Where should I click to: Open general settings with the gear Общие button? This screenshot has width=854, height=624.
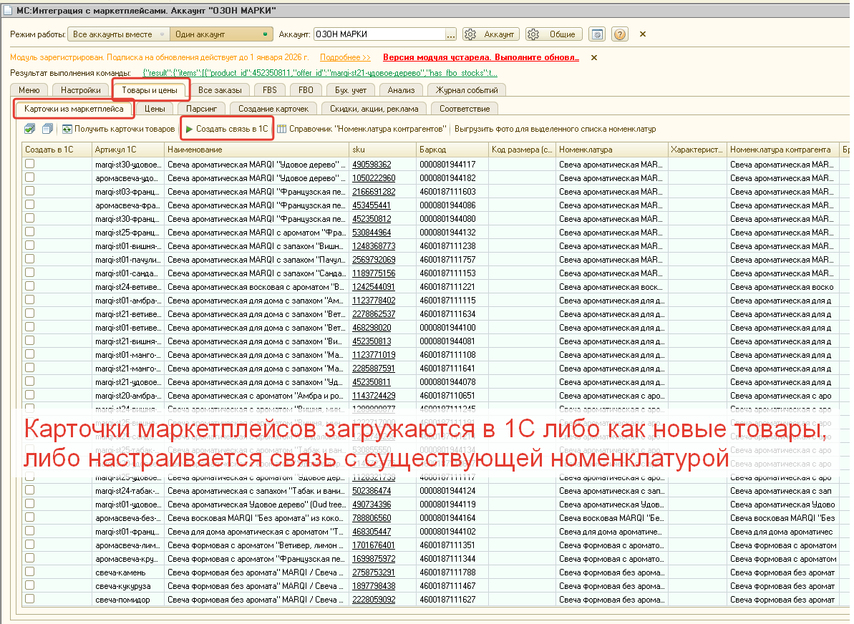(553, 34)
